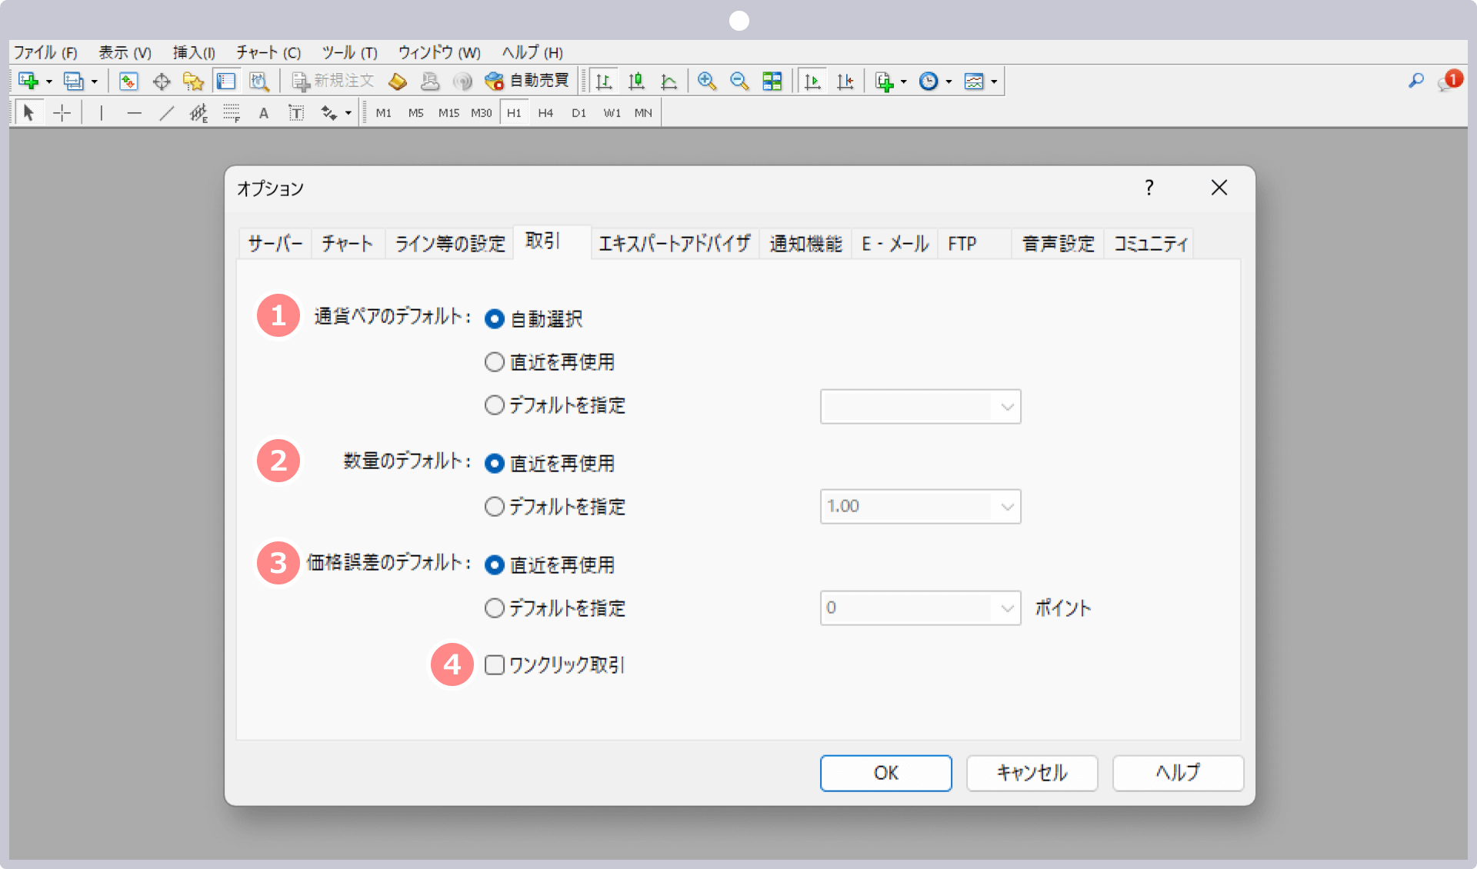Switch to サーバー tab

coord(275,244)
